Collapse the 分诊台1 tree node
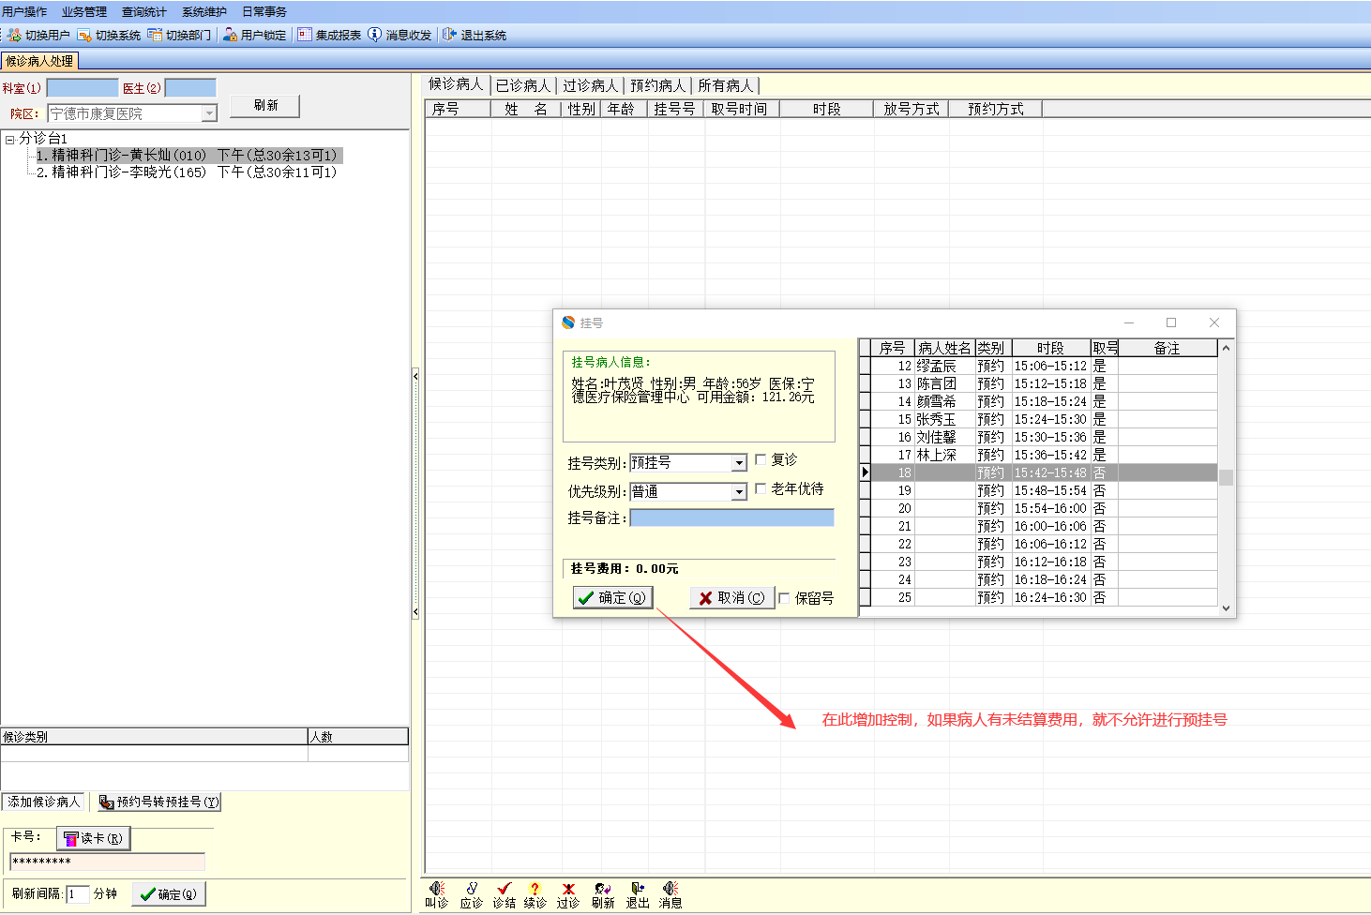 click(x=9, y=139)
